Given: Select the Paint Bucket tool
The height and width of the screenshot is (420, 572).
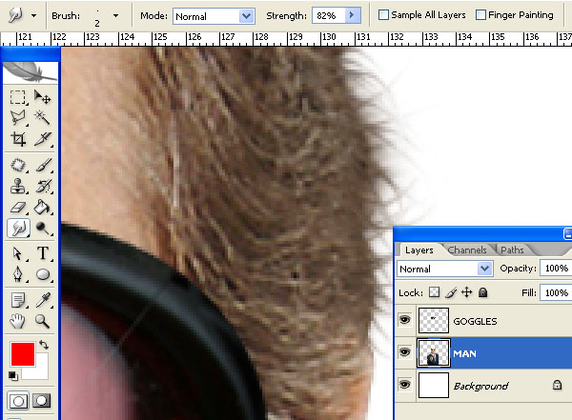Looking at the screenshot, I should point(42,208).
